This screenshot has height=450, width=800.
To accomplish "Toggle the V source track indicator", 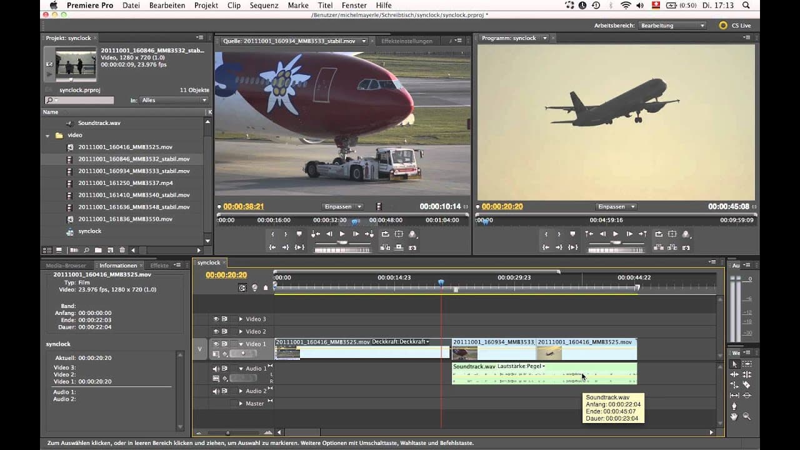I will click(200, 349).
